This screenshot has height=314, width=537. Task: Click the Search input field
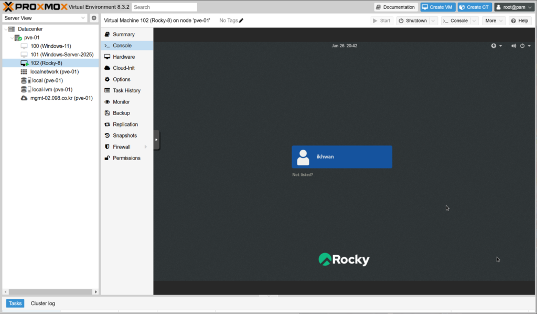[164, 7]
